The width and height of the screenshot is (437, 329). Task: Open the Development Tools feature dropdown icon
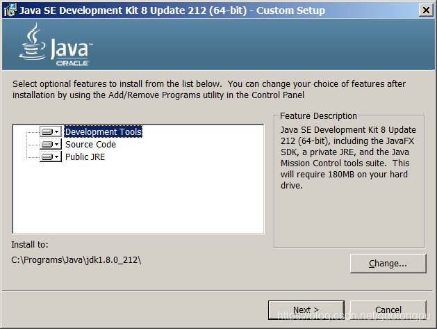[51, 131]
